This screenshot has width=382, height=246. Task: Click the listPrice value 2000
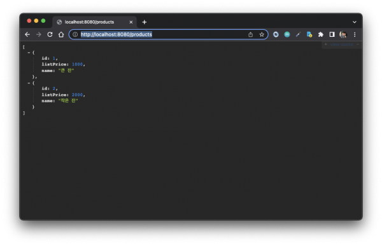tap(77, 95)
